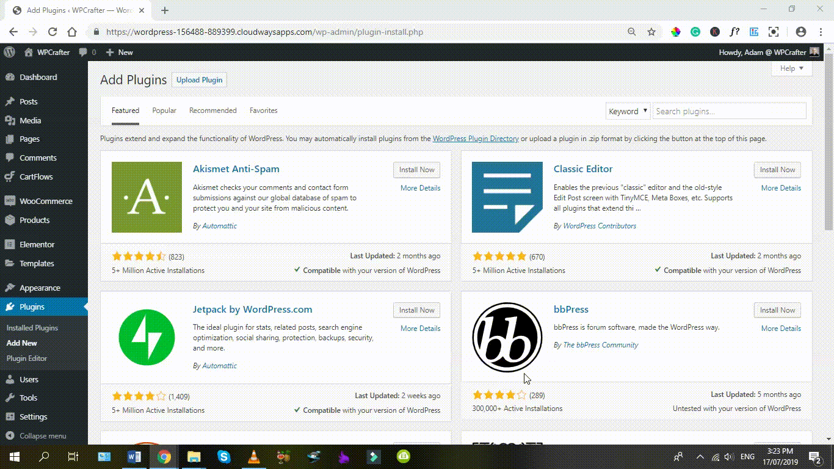View More Details for Classic Editor

pyautogui.click(x=781, y=188)
